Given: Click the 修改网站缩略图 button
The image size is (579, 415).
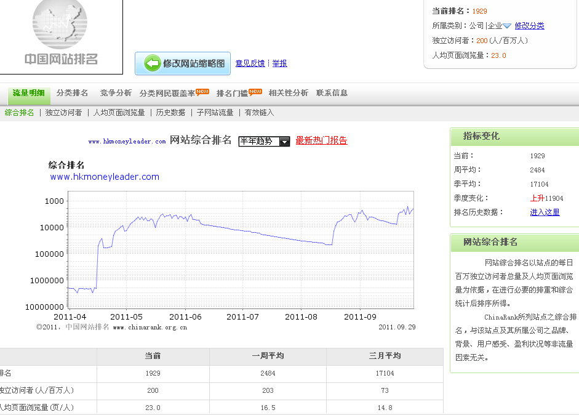Looking at the screenshot, I should coord(183,63).
